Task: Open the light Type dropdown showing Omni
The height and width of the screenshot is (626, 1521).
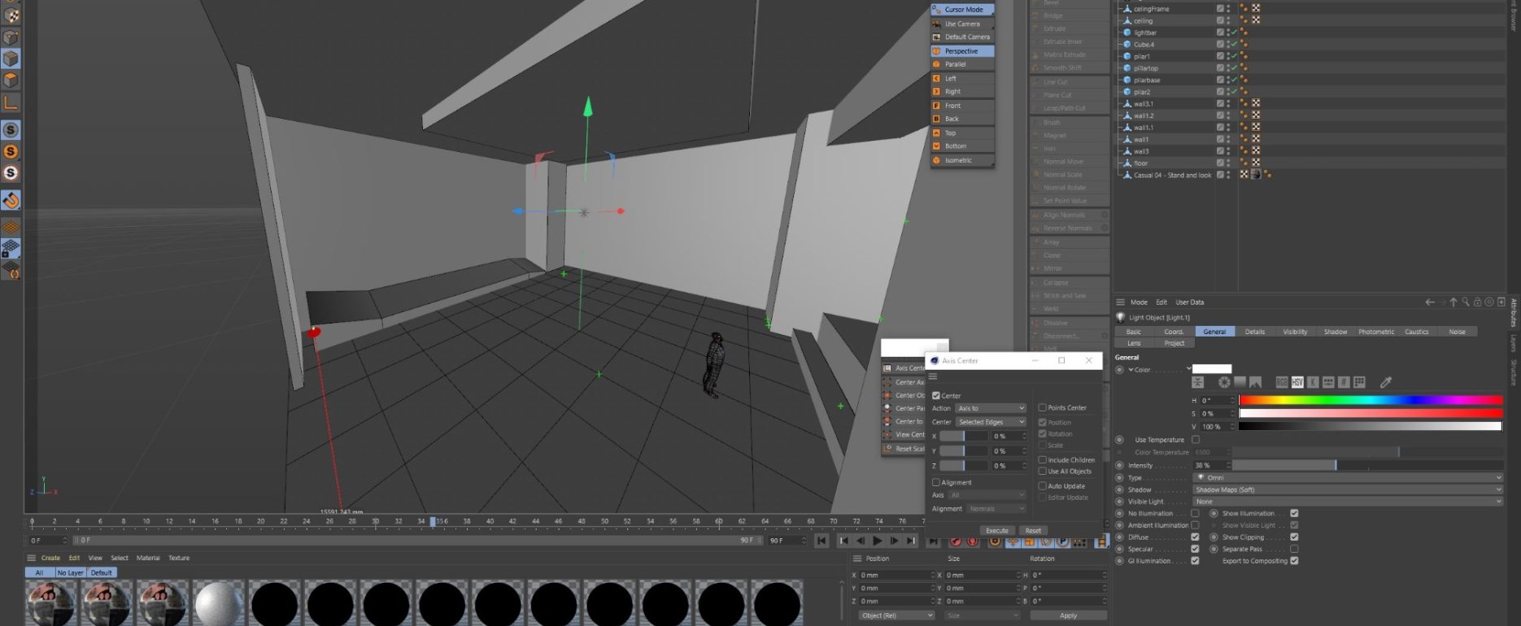Action: 1347,478
